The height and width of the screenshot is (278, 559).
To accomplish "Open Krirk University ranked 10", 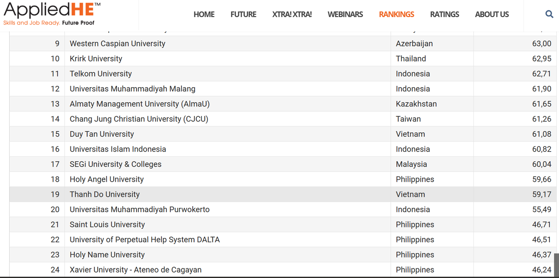I will coord(95,58).
